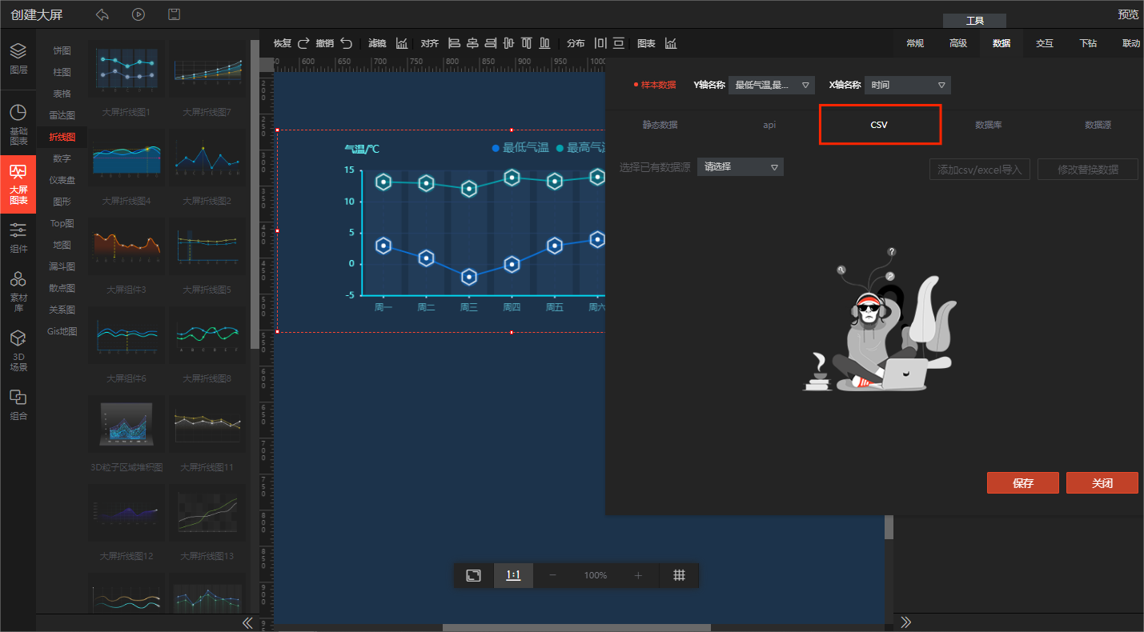Click the zoom out minus icon
This screenshot has width=1144, height=632.
point(552,575)
